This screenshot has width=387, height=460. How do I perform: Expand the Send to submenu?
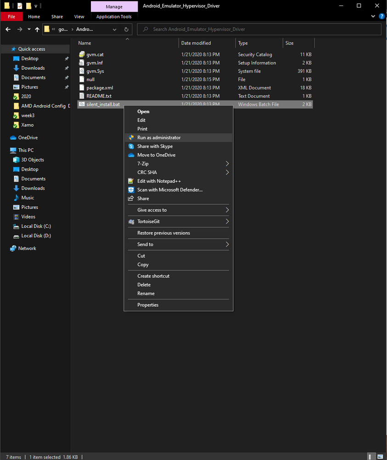point(178,244)
